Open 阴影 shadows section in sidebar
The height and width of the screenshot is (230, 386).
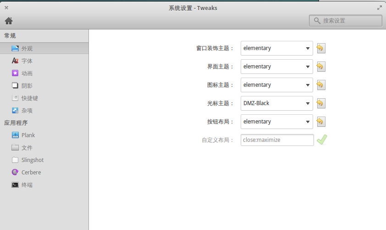[x=44, y=85]
